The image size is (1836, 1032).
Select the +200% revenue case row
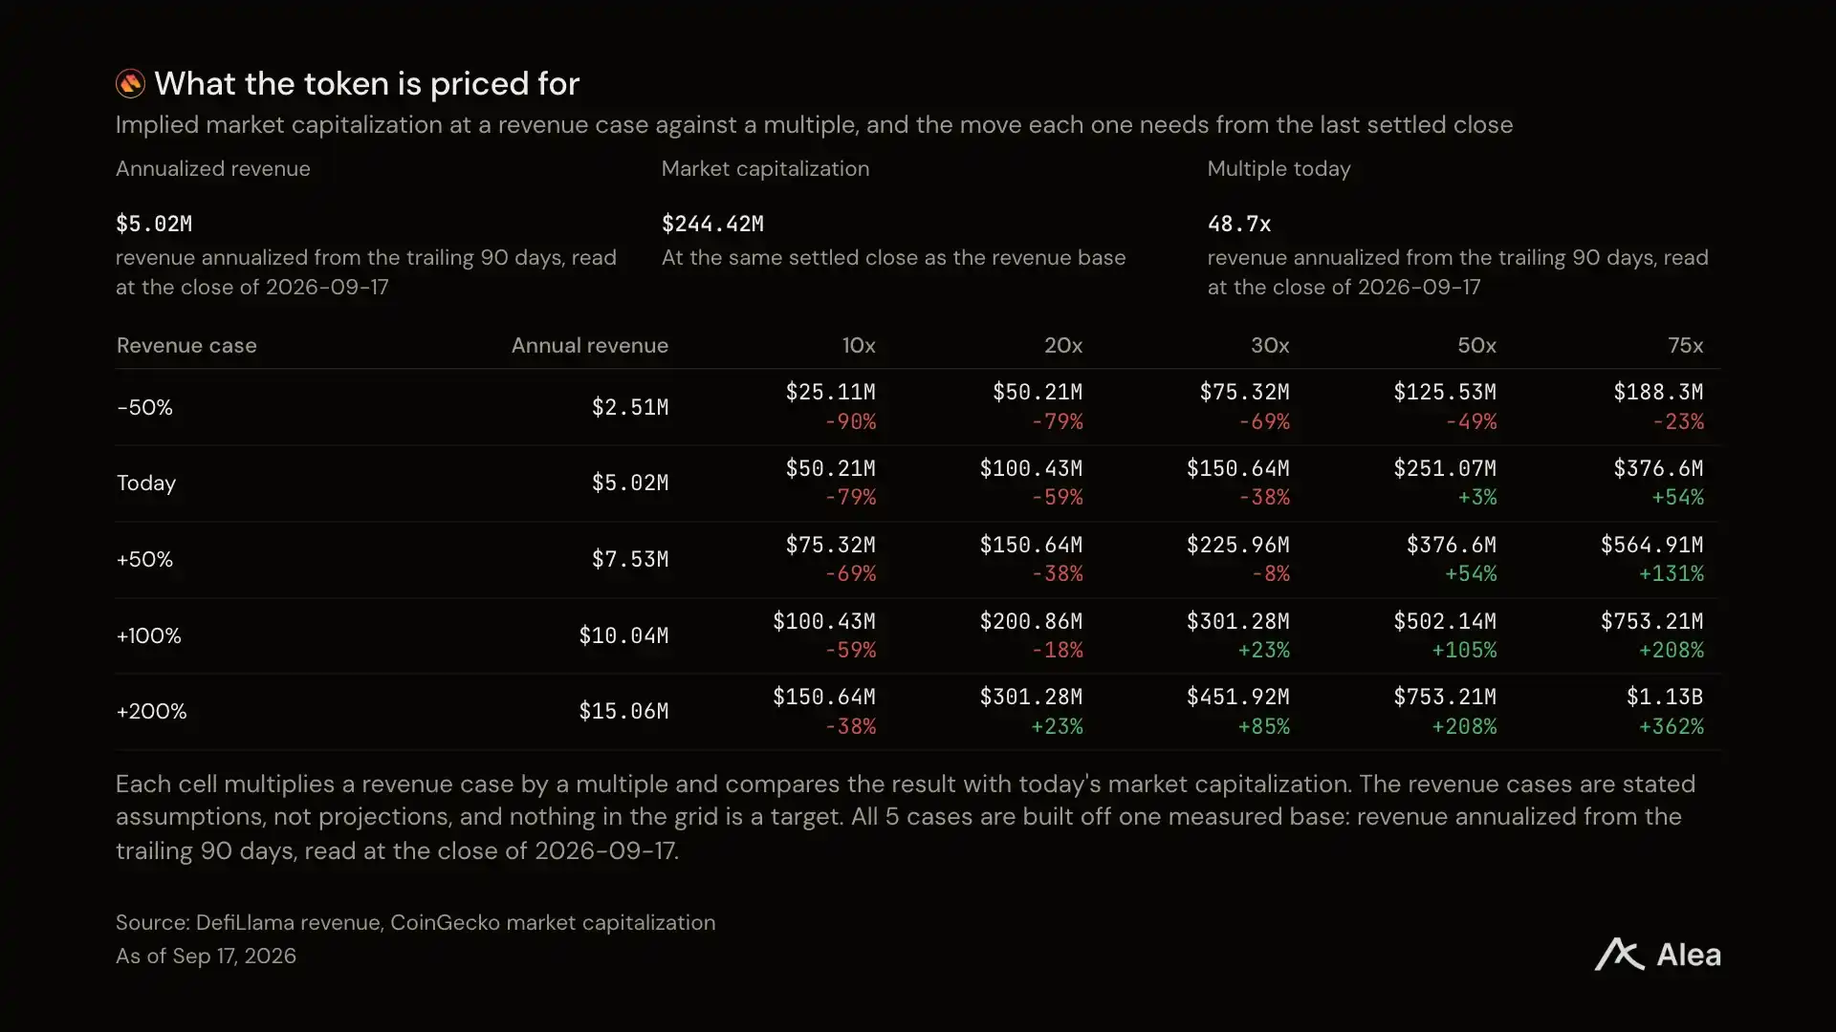click(918, 711)
